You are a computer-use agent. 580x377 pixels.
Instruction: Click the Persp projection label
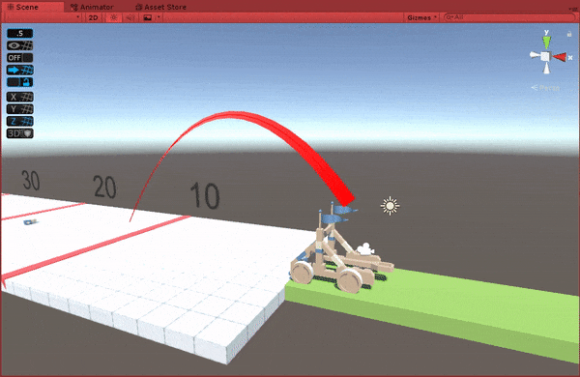(545, 88)
